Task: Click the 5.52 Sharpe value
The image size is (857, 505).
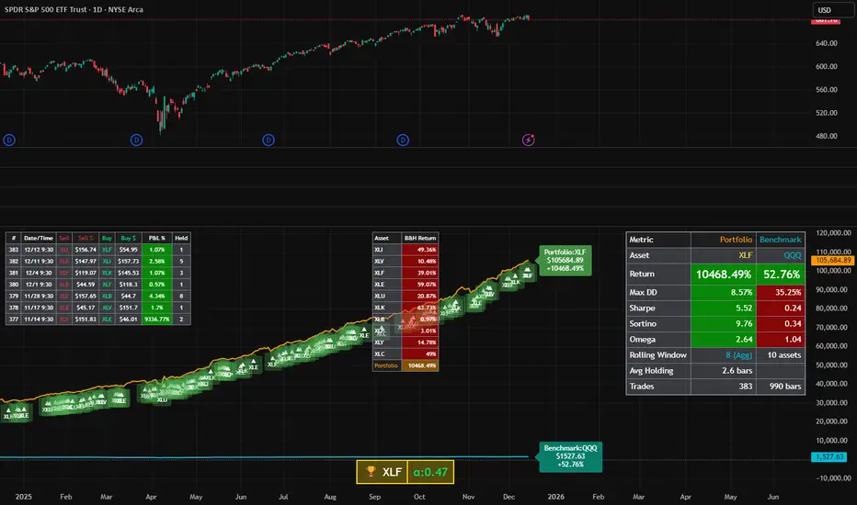Action: pos(723,309)
